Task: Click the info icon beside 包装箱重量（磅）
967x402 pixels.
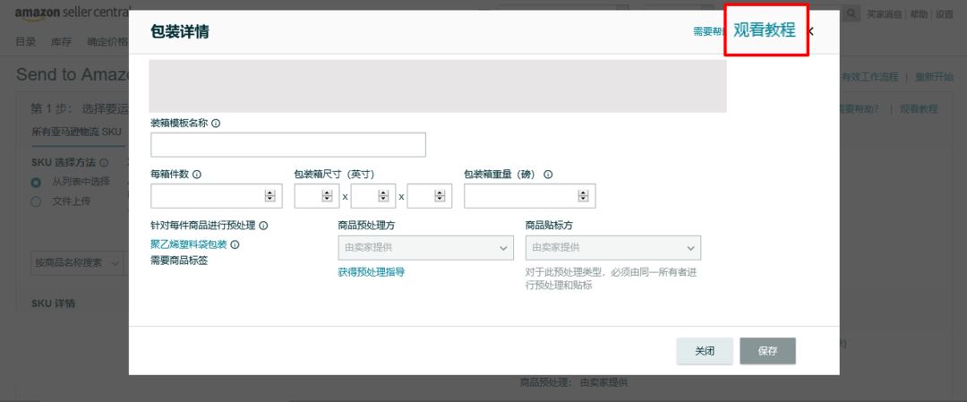Action: [x=548, y=175]
